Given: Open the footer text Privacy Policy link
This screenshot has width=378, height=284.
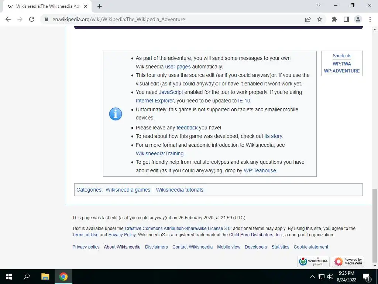Looking at the screenshot, I should point(122,235).
